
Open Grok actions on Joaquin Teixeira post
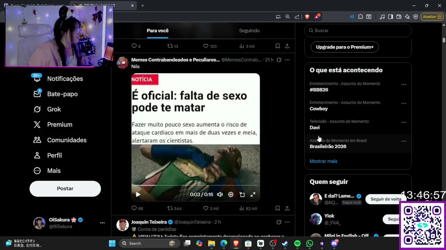[x=279, y=222]
